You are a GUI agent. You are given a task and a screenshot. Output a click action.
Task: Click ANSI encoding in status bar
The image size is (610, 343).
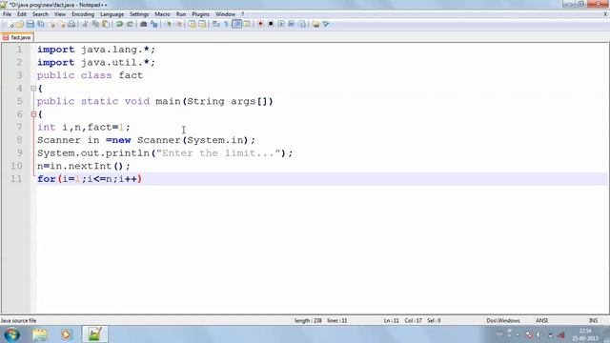[541, 320]
